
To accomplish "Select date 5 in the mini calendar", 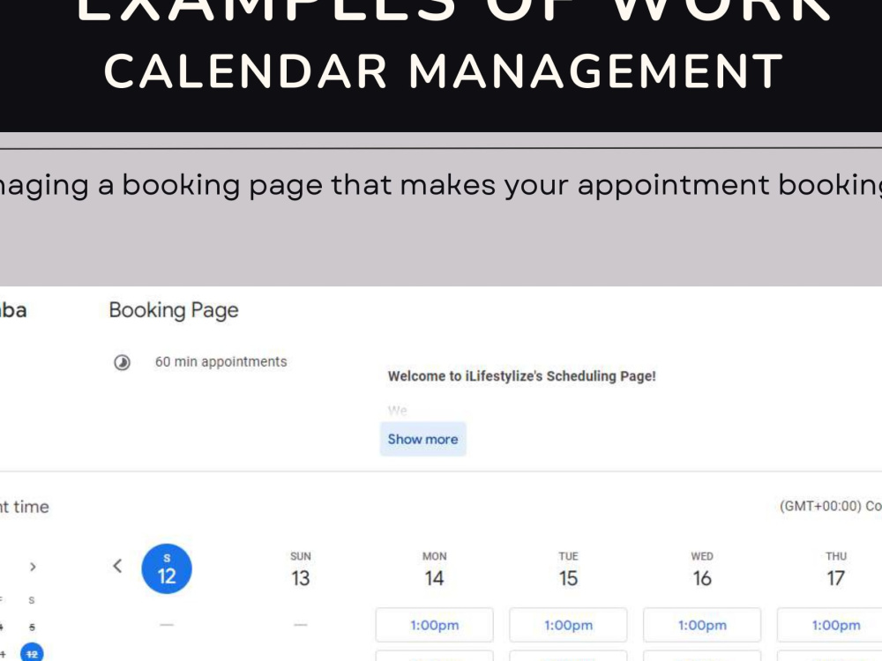I will tap(32, 627).
